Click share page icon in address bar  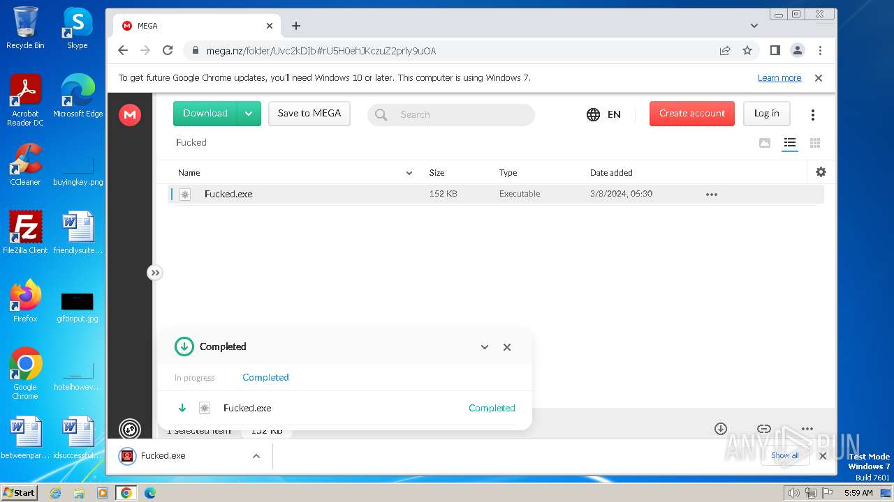point(725,50)
